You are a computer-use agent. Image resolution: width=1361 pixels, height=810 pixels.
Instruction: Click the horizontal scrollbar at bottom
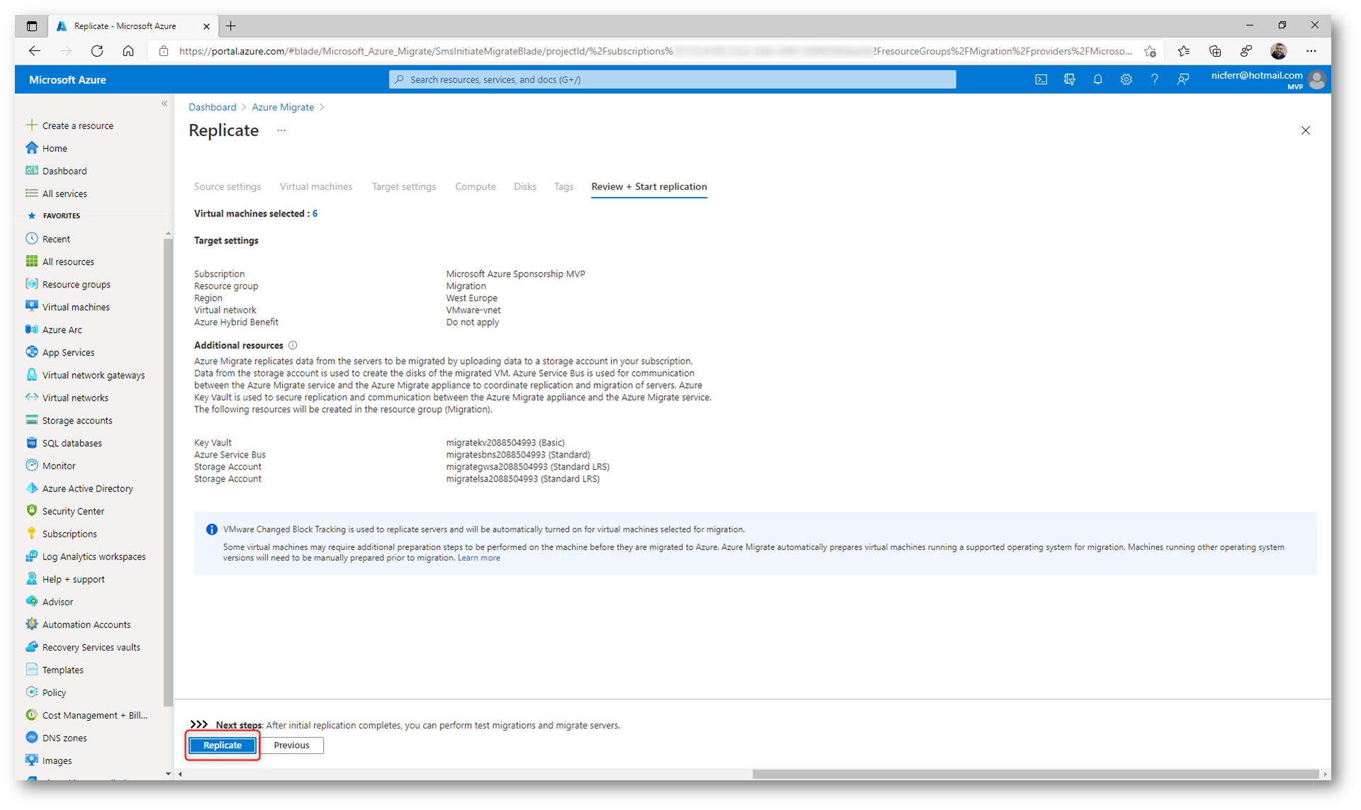pyautogui.click(x=1034, y=775)
